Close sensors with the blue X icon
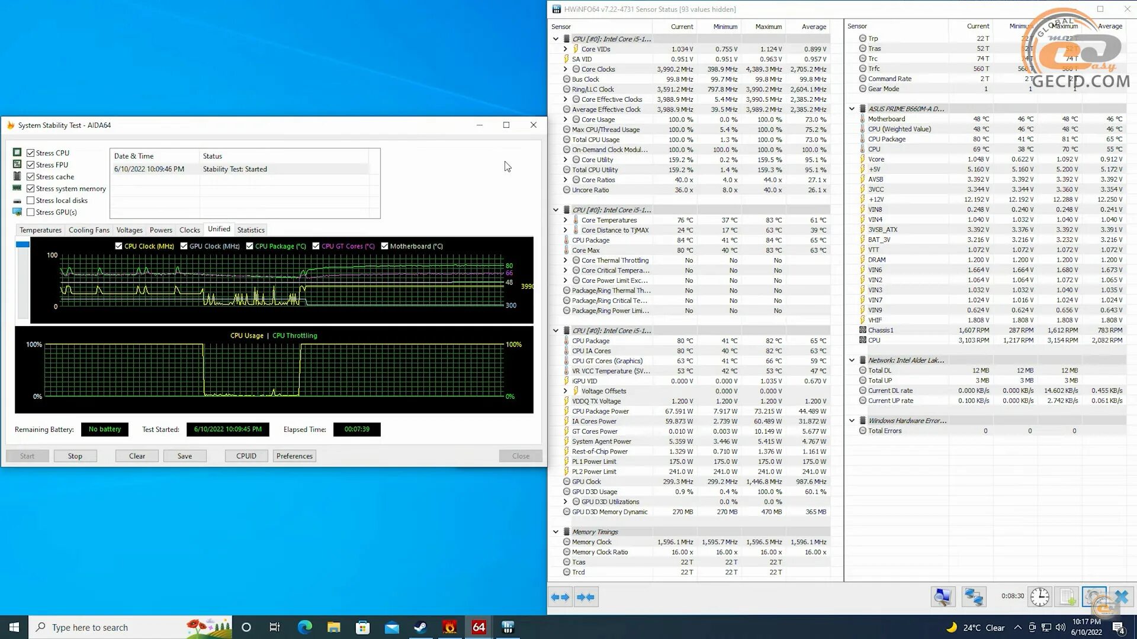 tap(1121, 596)
